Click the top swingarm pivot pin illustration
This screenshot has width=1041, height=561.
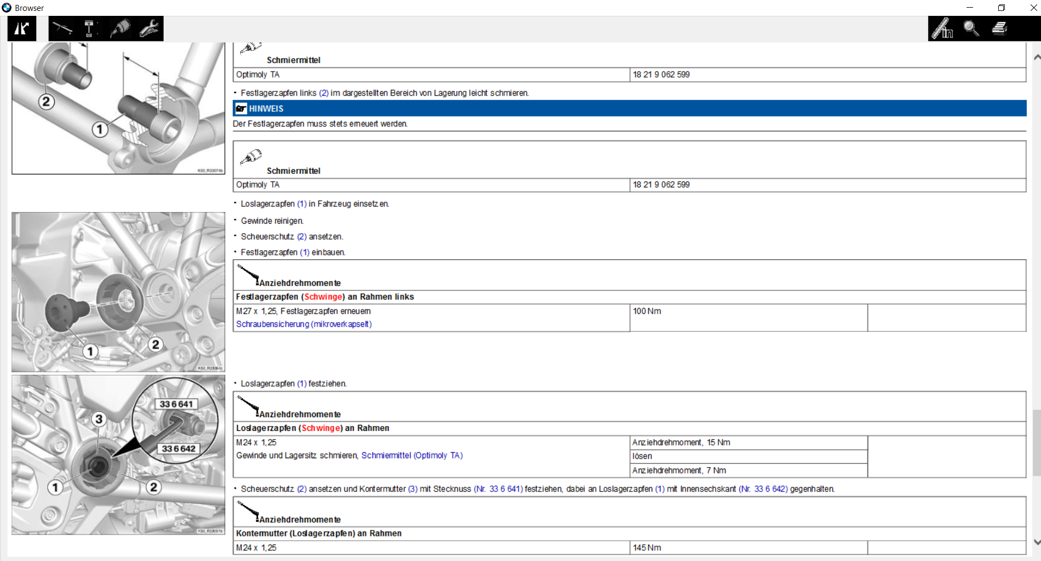coord(118,108)
